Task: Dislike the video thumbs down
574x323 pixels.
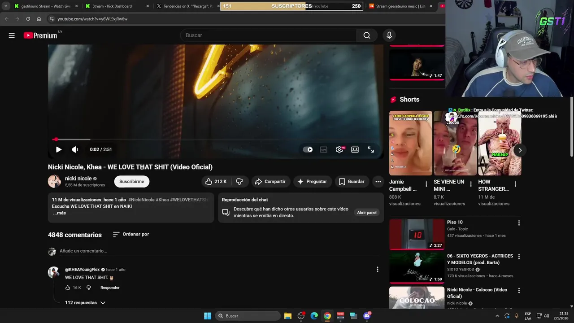Action: (x=239, y=181)
